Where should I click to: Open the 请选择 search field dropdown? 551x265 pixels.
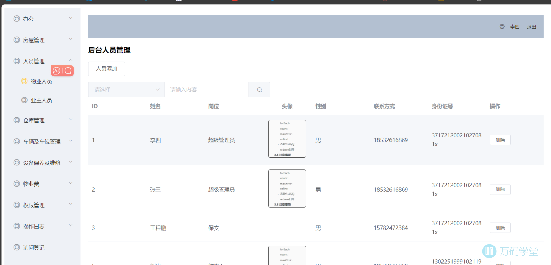[x=126, y=90]
